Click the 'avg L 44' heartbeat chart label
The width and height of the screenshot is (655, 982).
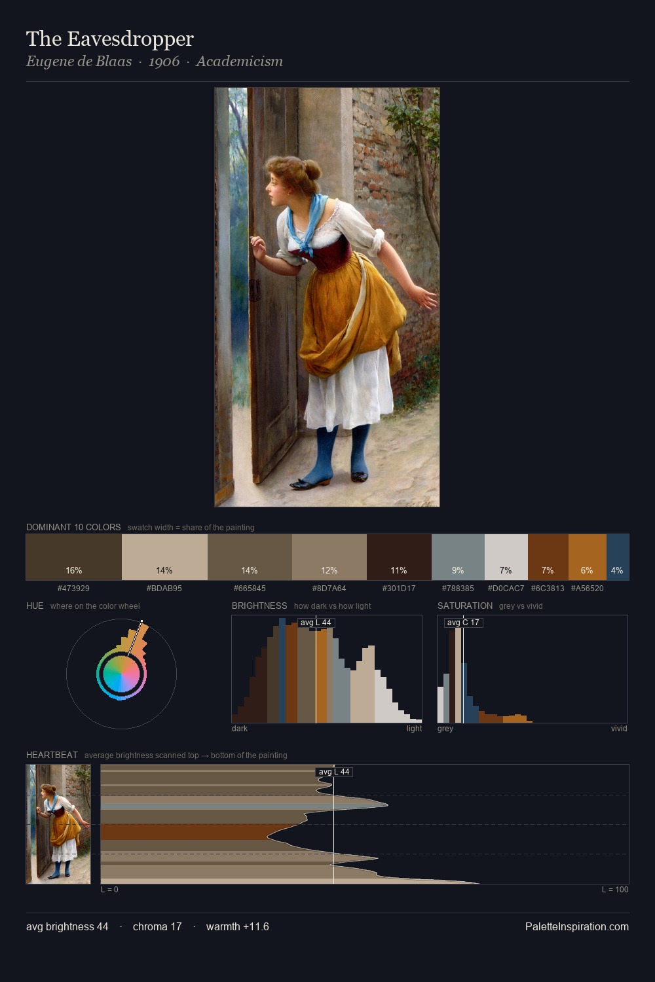(x=334, y=772)
